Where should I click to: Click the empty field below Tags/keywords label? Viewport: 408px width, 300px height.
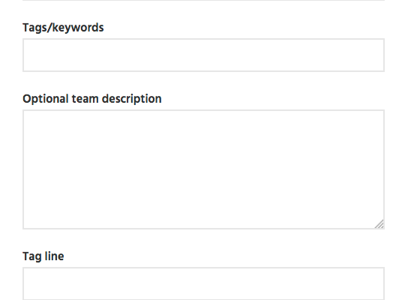point(203,55)
